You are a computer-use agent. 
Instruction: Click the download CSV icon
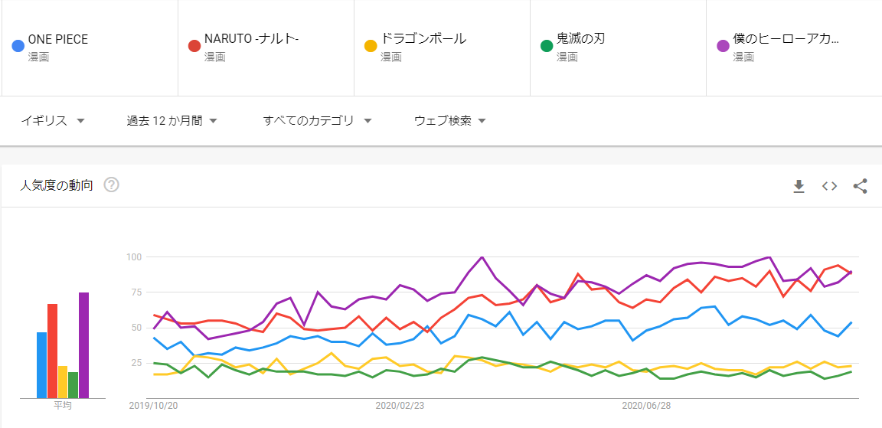[x=799, y=186]
